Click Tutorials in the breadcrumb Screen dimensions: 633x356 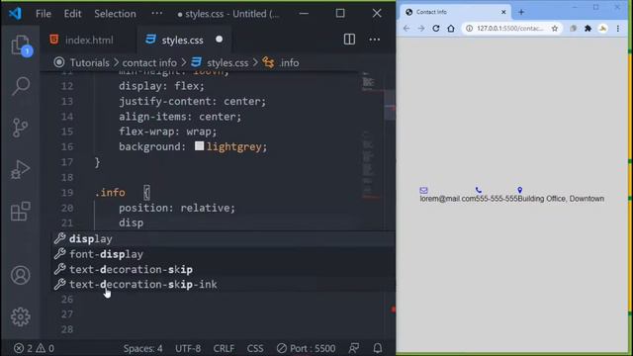(89, 63)
